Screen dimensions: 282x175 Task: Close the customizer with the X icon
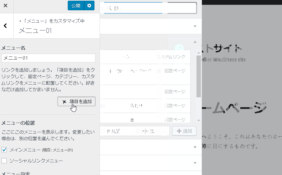[x=5, y=6]
